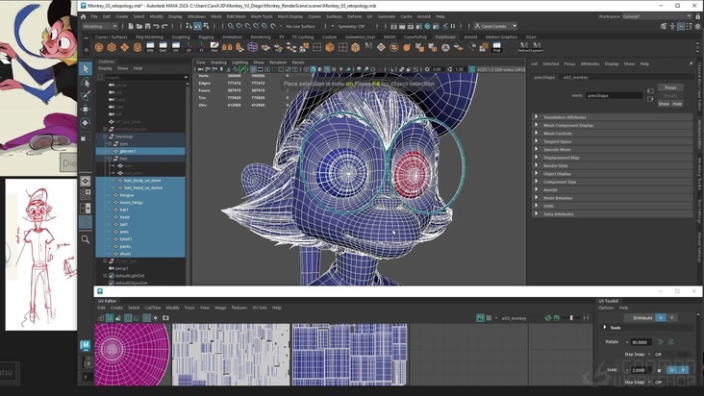Open the Shading menu in viewport panel

[x=218, y=62]
